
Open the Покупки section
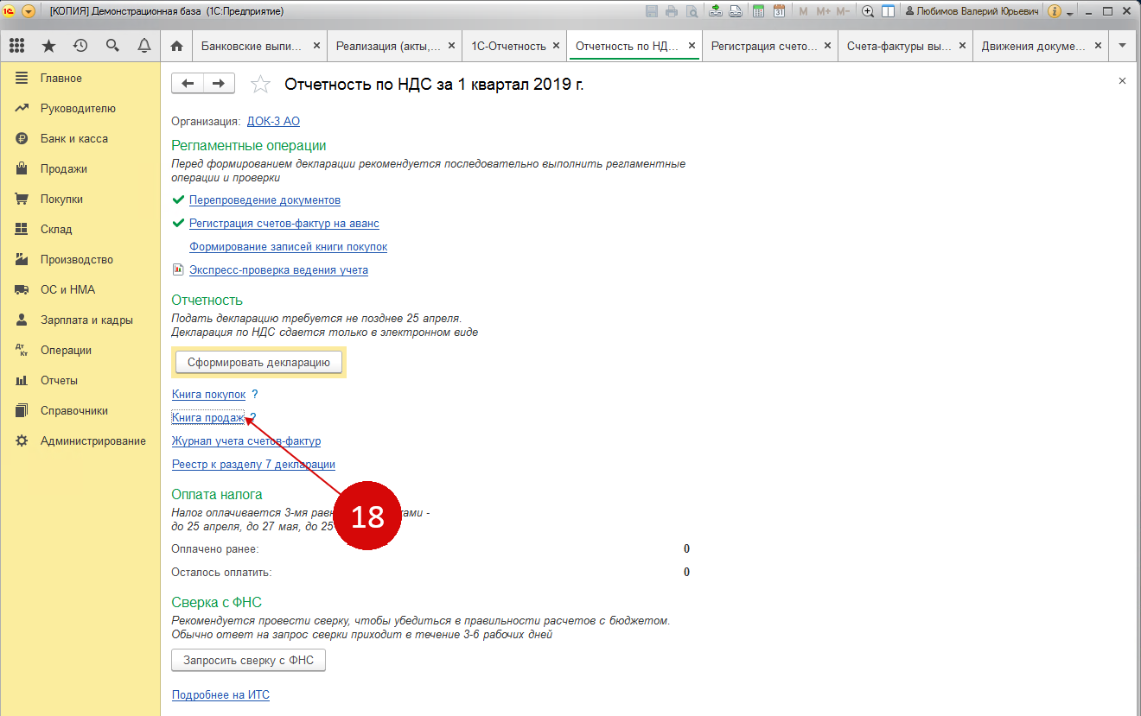80,200
